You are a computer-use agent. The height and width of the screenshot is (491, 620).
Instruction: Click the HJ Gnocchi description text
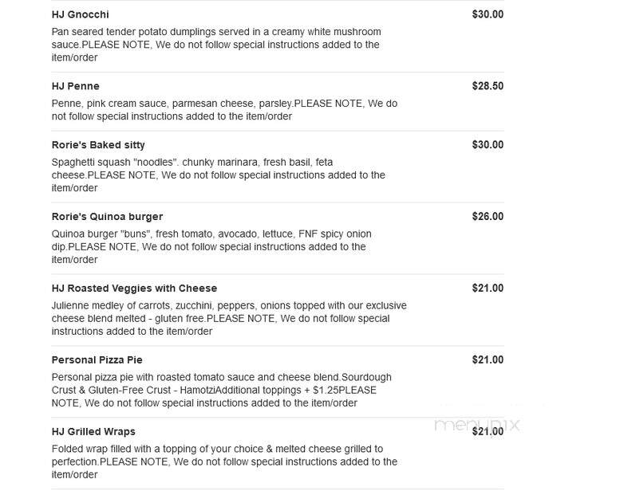(x=216, y=45)
